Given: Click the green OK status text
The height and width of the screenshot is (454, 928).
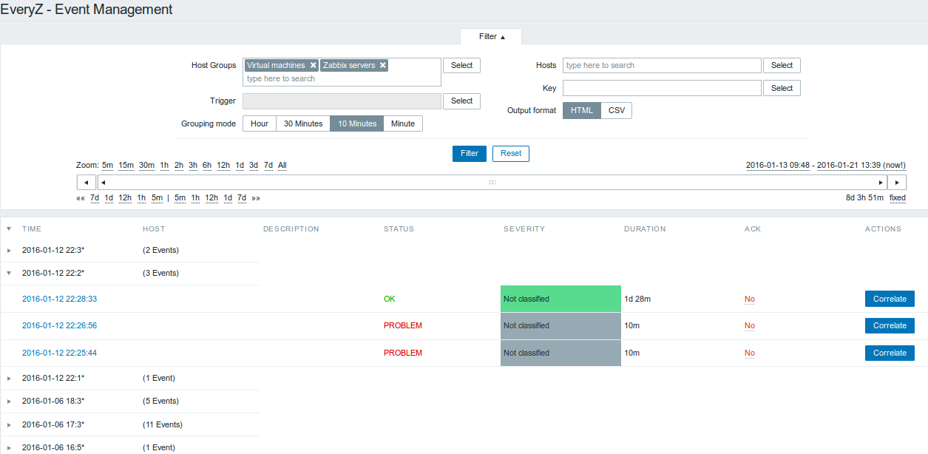Looking at the screenshot, I should click(390, 299).
